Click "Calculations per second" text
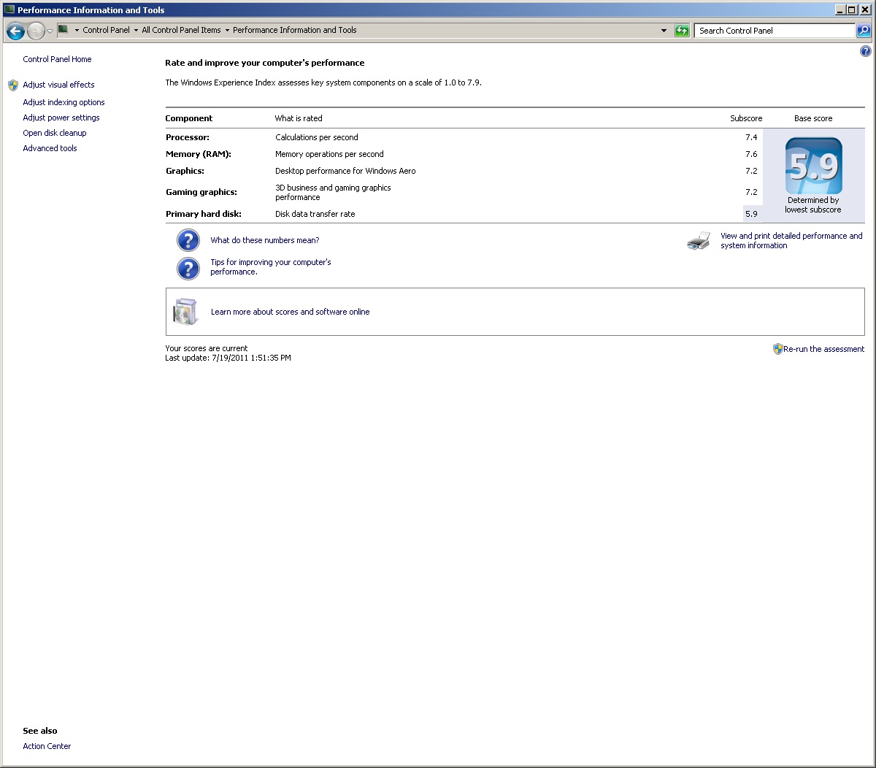This screenshot has height=768, width=876. 317,137
